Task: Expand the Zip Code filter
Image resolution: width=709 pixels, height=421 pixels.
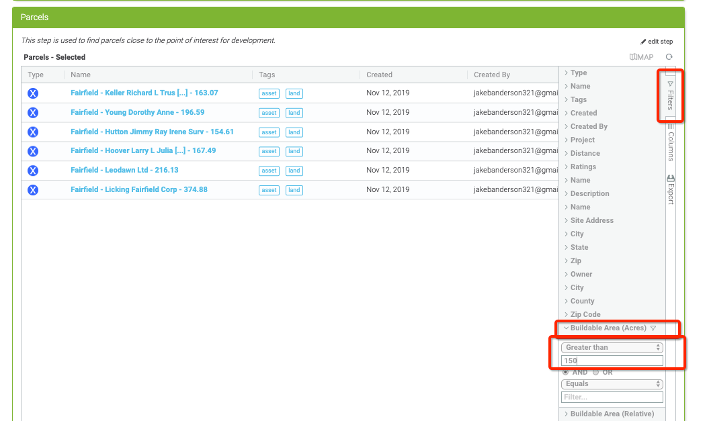Action: click(x=583, y=314)
